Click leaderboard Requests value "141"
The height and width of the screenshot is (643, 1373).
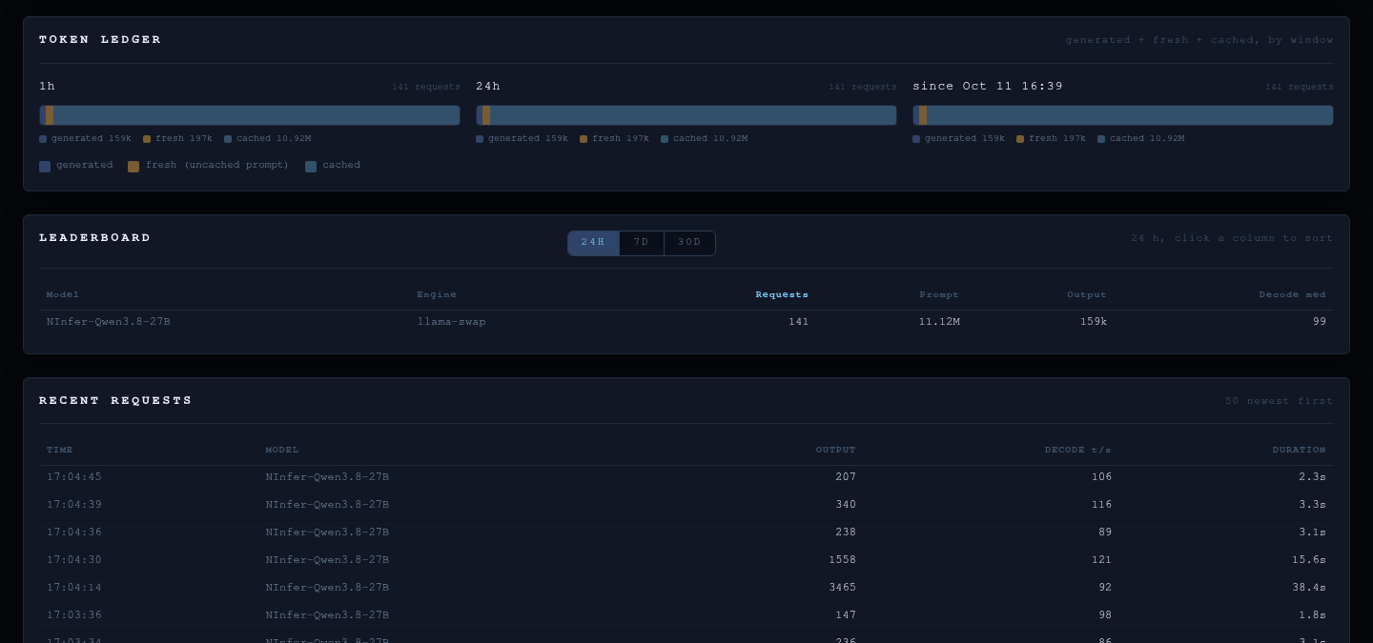point(799,322)
